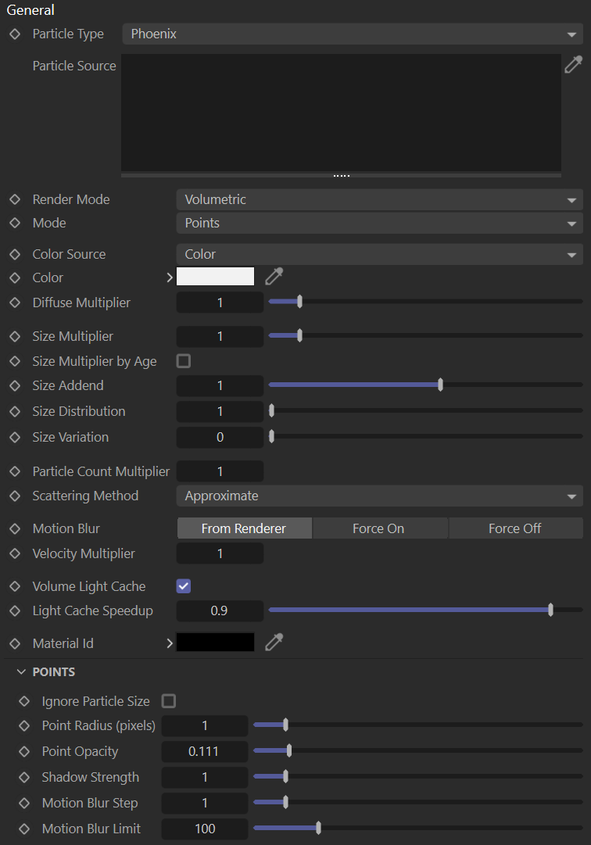Click keyframe diamond for Color Source
The height and width of the screenshot is (845, 591).
(x=15, y=254)
